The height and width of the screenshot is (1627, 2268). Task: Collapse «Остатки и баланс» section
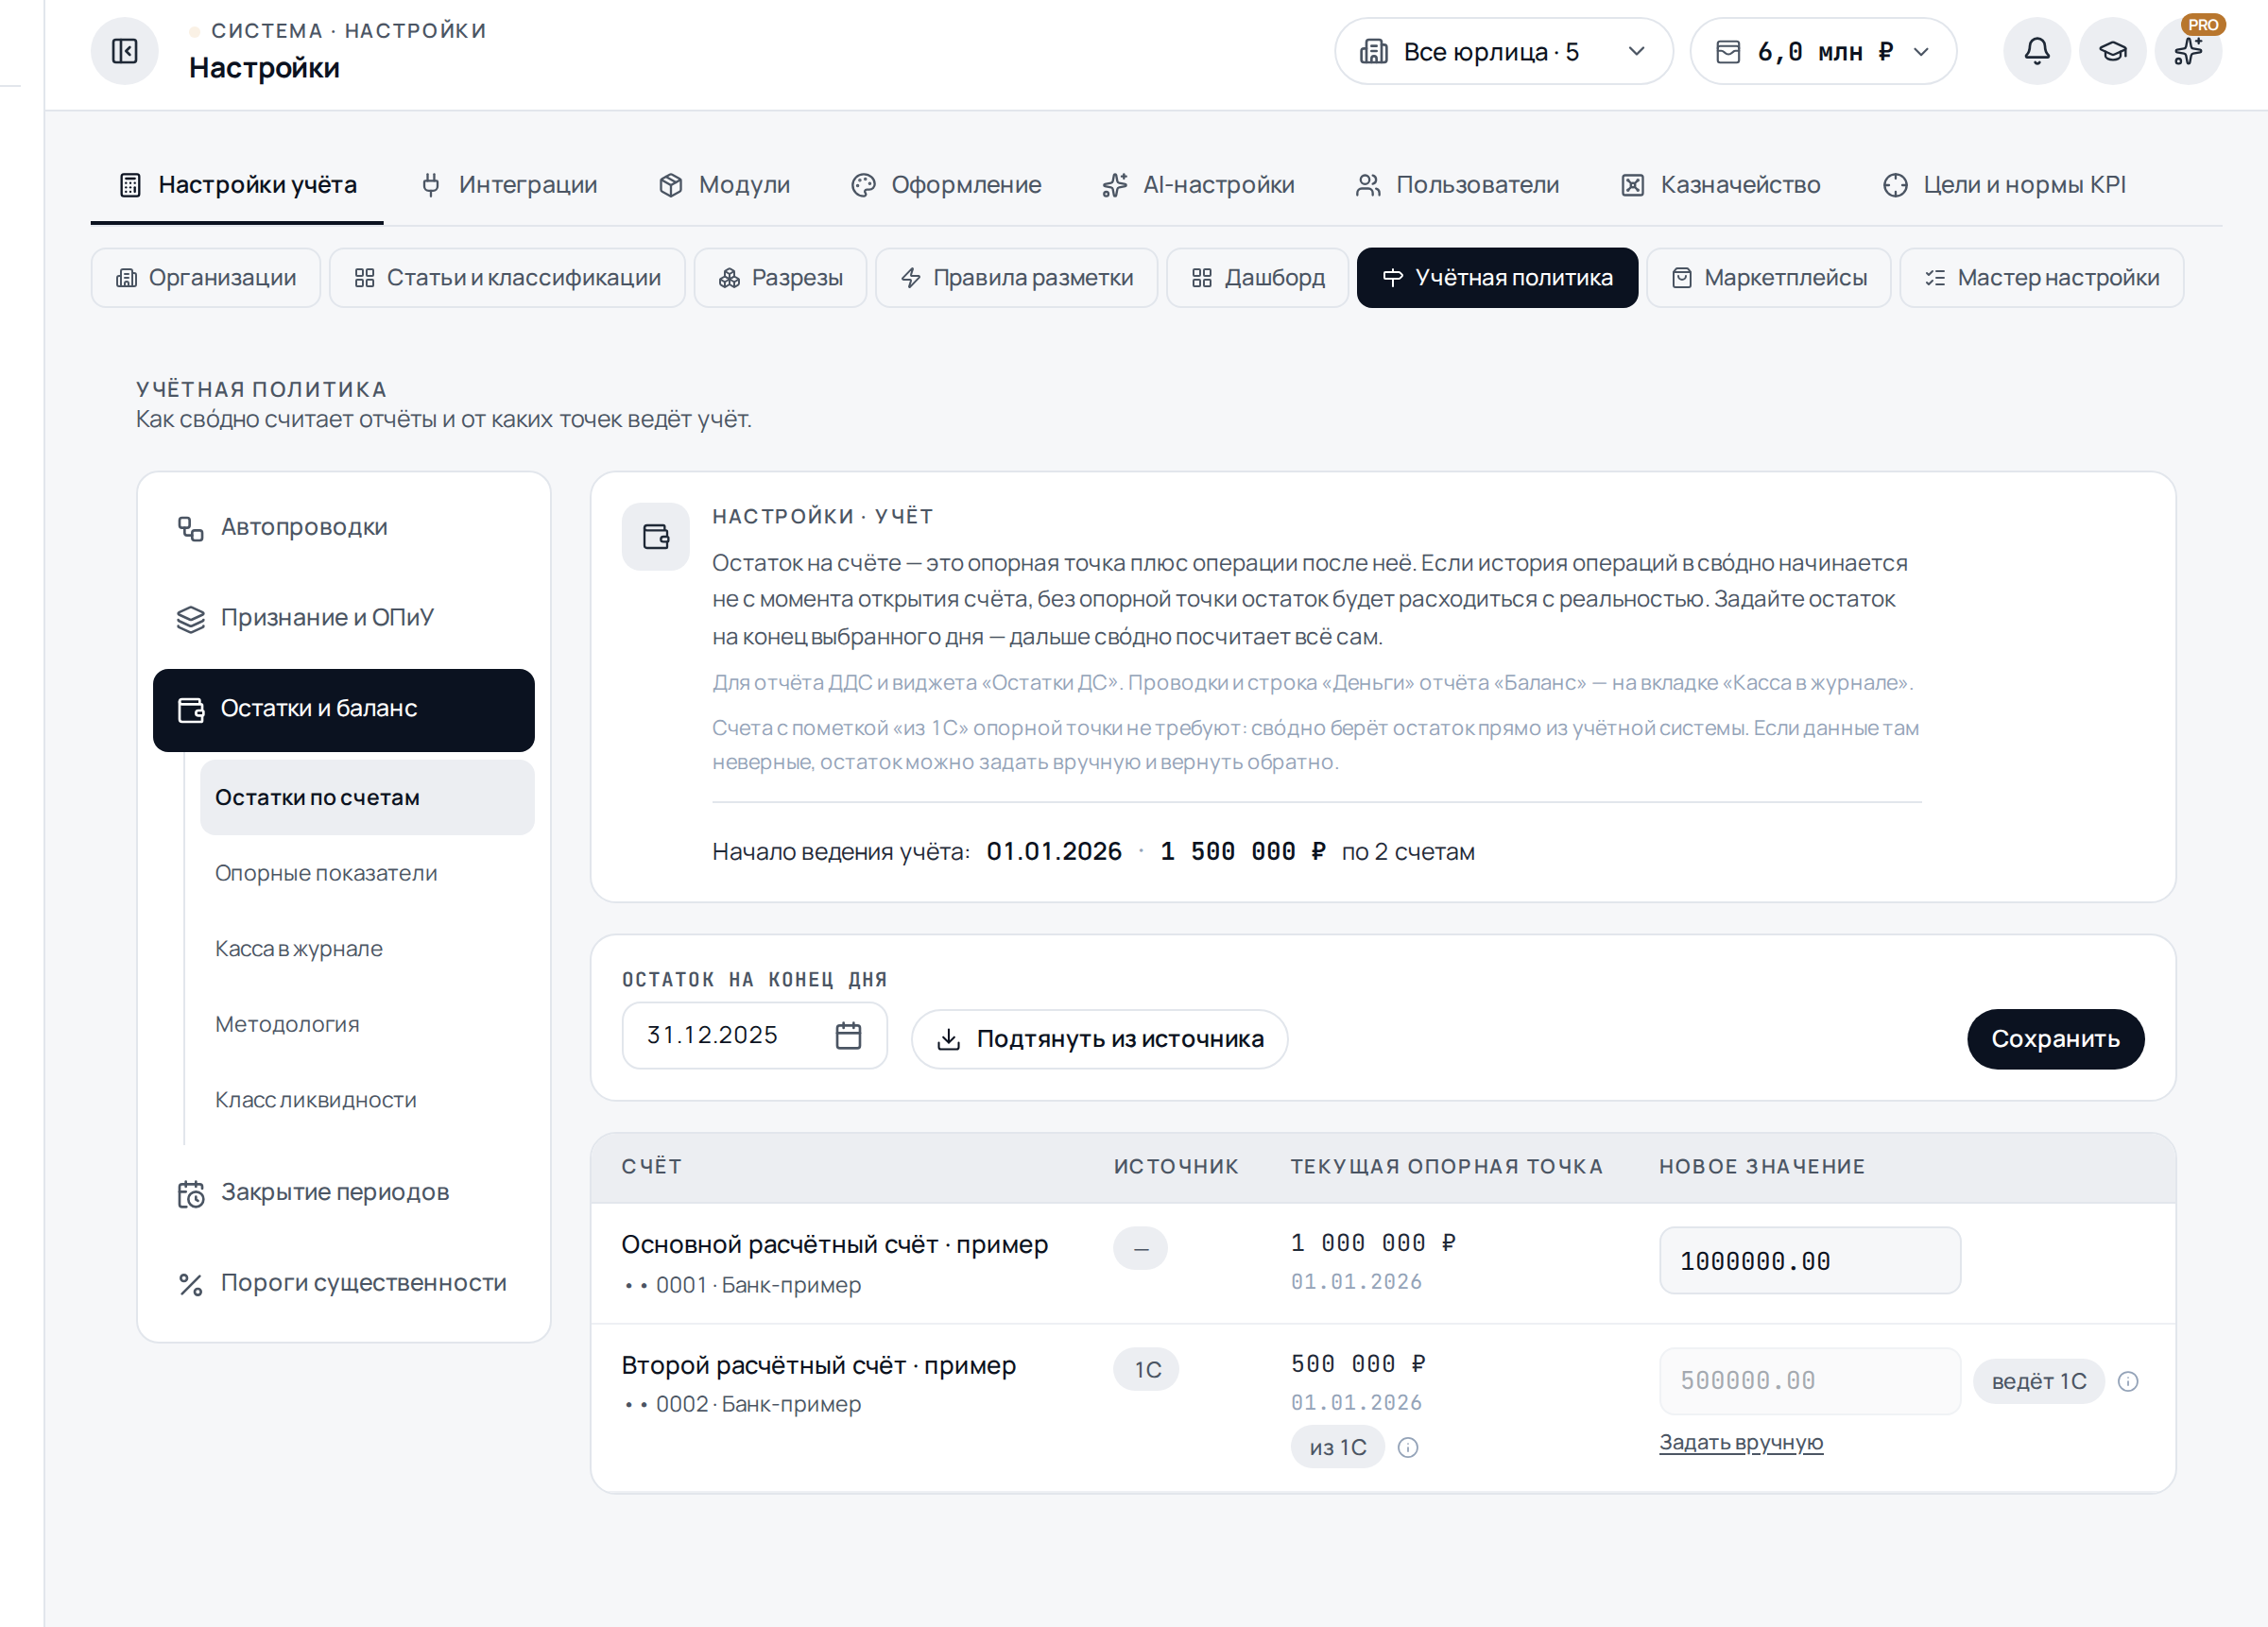click(x=344, y=710)
